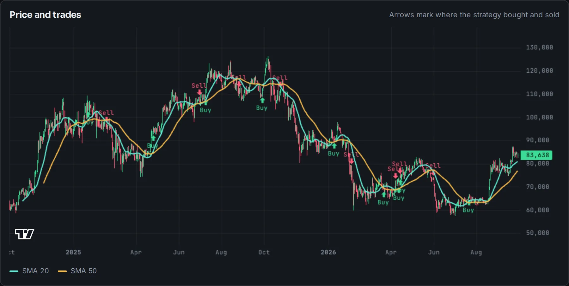Click the 2025 label on the time axis
This screenshot has width=569, height=286.
pos(73,252)
